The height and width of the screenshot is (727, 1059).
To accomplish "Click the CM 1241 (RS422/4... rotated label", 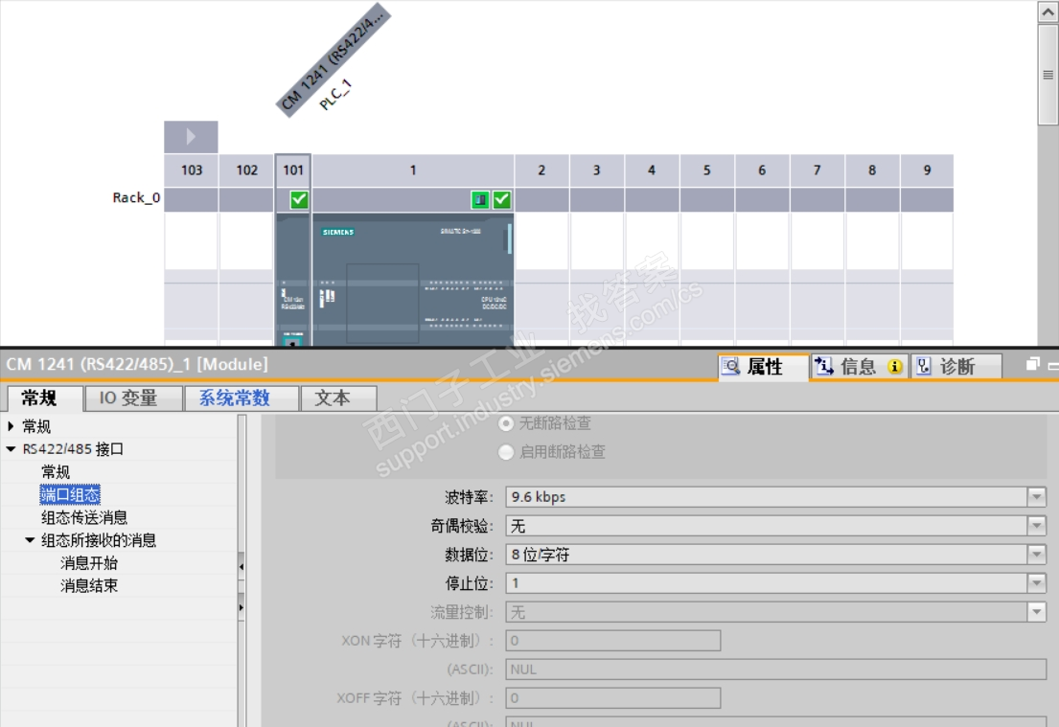I will tap(333, 60).
